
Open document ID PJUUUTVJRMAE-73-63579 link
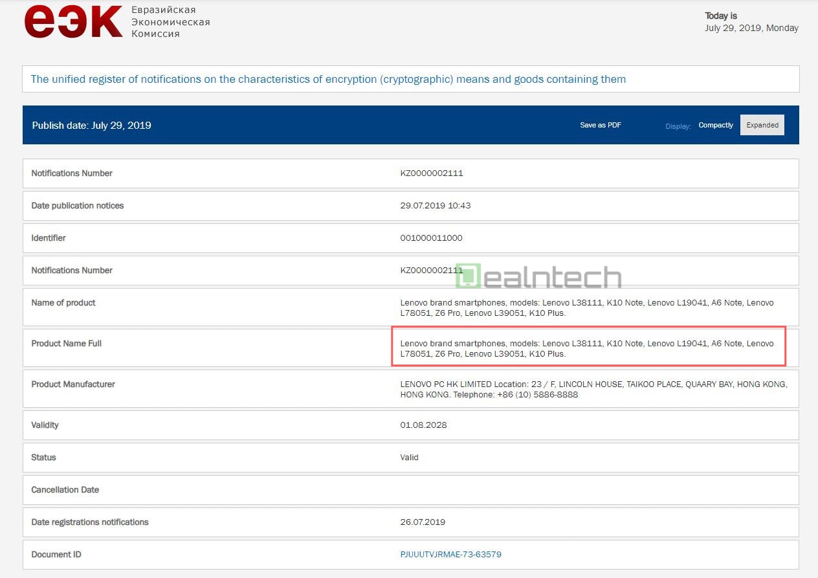coord(450,555)
